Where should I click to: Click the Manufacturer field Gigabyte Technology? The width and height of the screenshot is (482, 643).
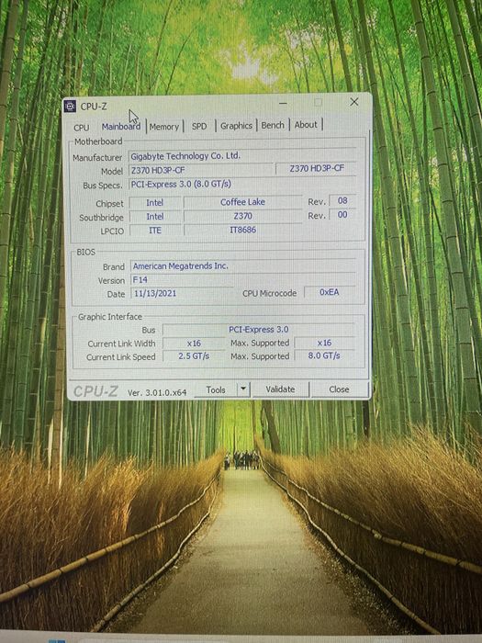click(242, 156)
